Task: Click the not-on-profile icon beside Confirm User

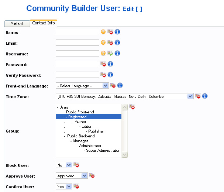Action: (x=76, y=186)
